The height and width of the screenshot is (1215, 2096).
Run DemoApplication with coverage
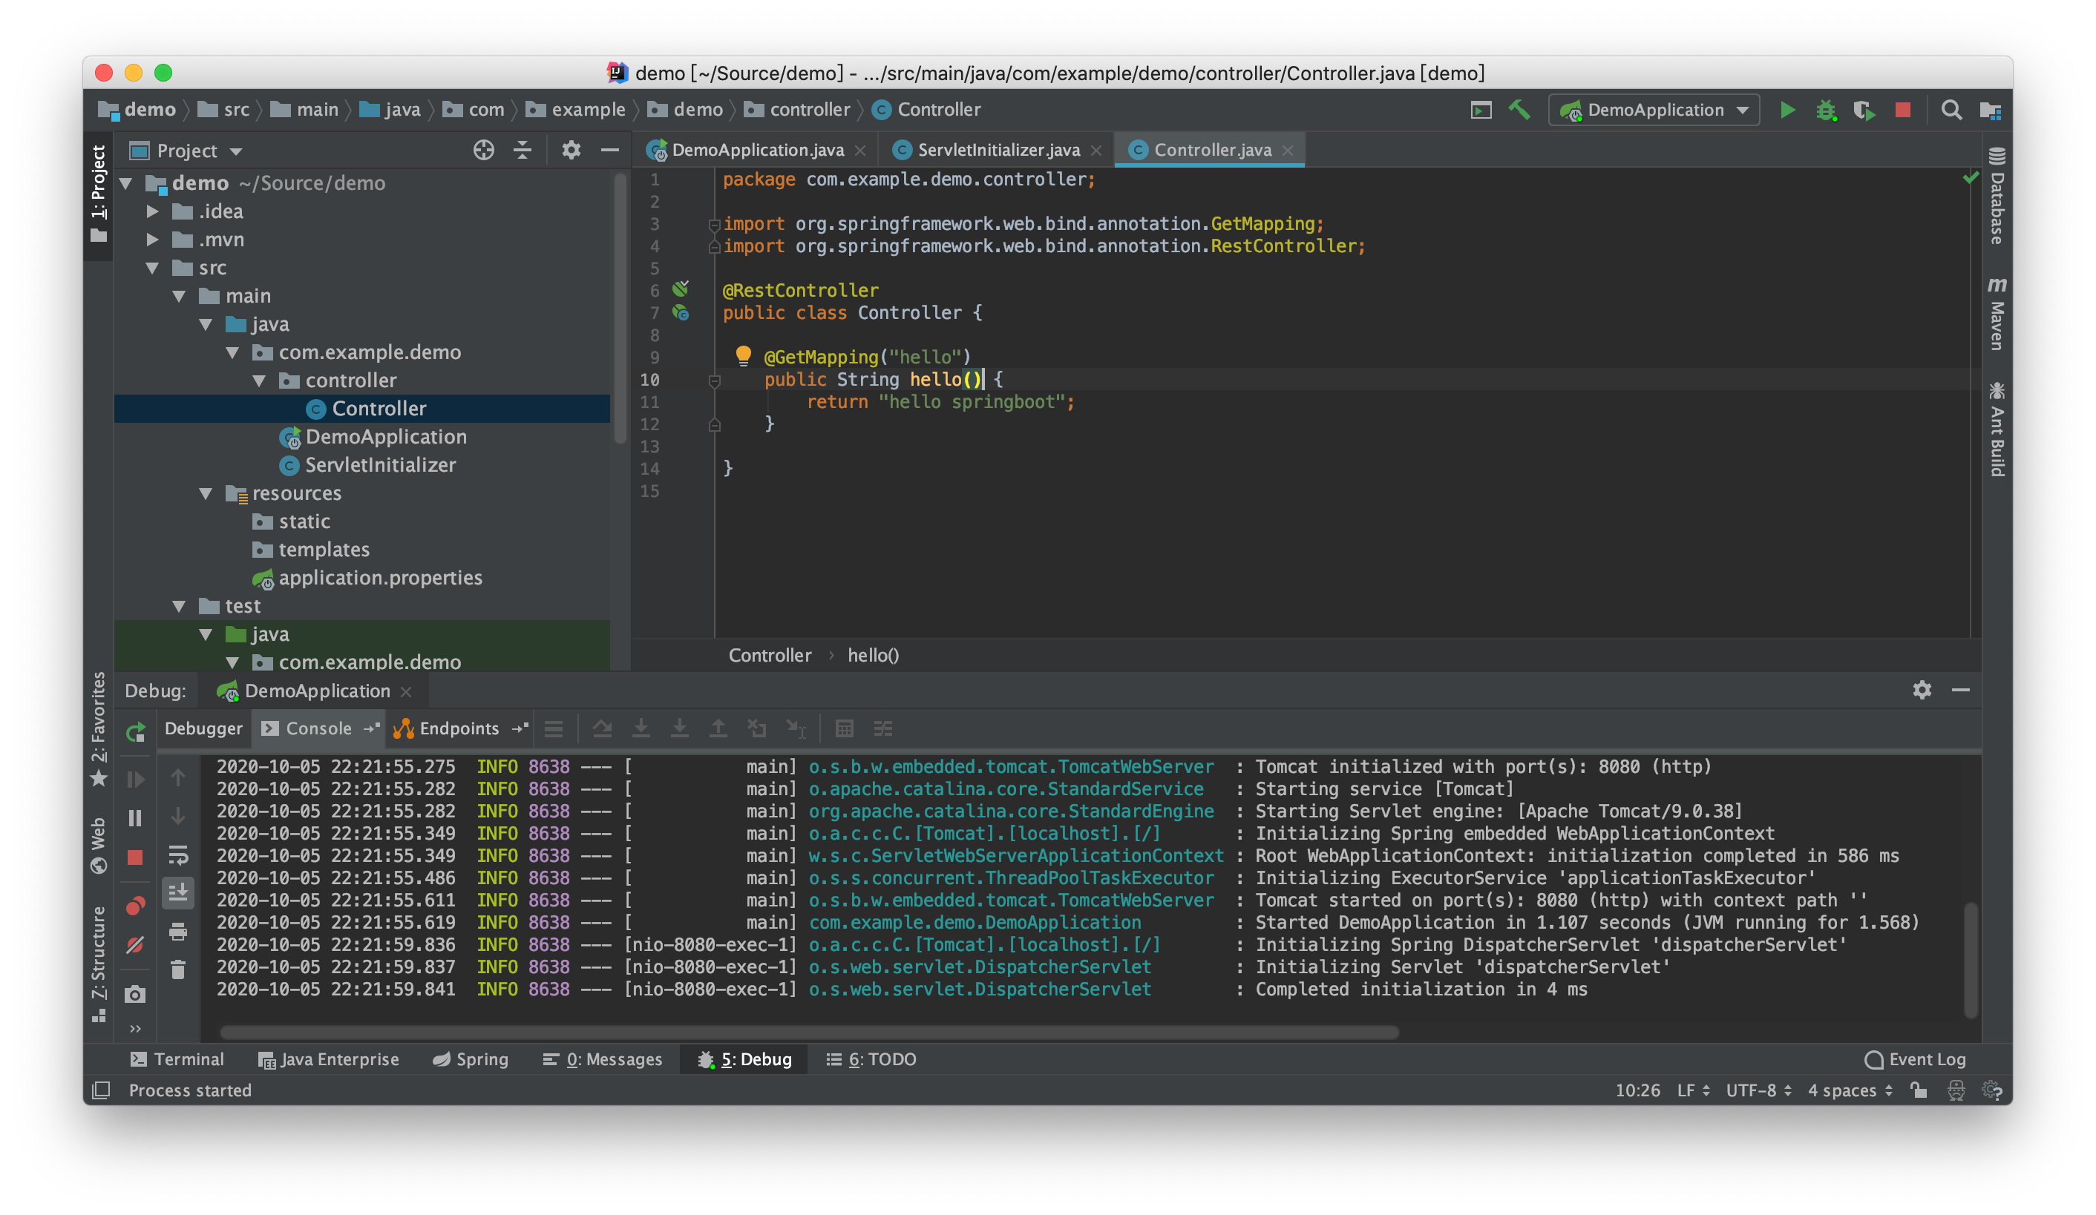coord(1864,110)
